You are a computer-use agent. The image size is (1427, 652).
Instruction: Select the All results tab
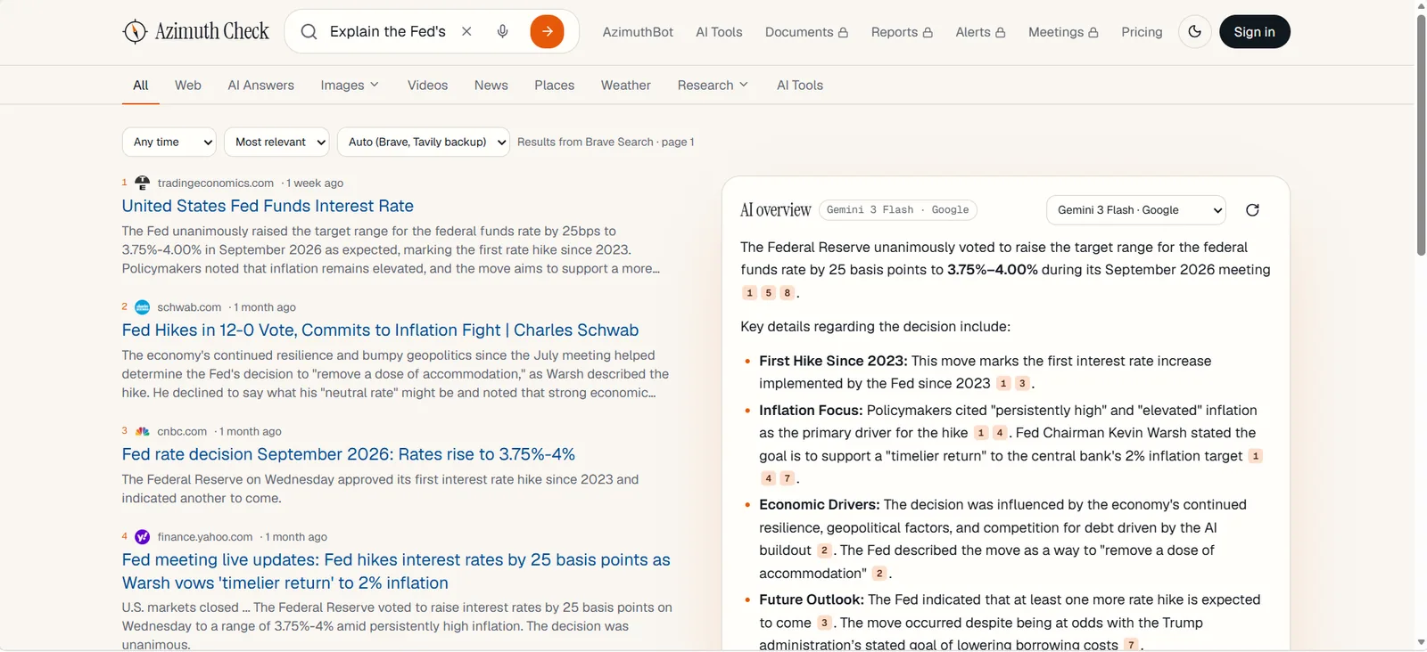pyautogui.click(x=141, y=86)
